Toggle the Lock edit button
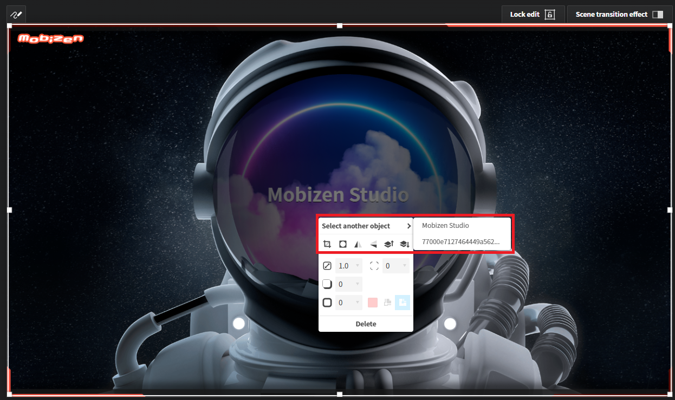This screenshot has width=675, height=400. point(533,15)
